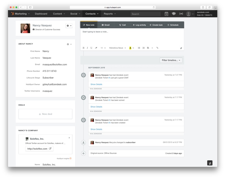The height and width of the screenshot is (178, 225).
Task: Switch to the Call tab
Action: point(122,25)
